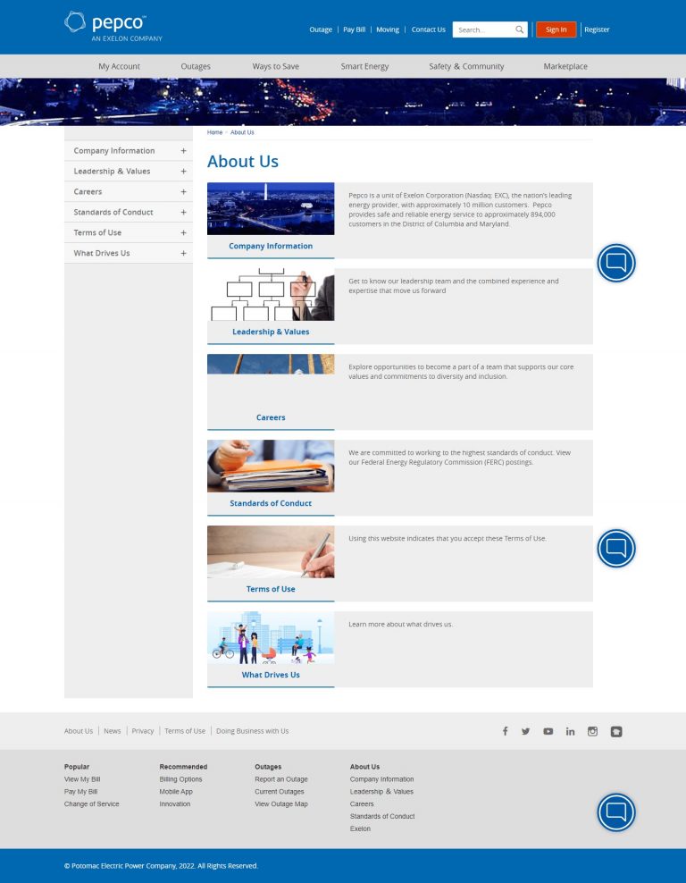Click Leadership & Values card title link
686x883 pixels.
click(271, 332)
